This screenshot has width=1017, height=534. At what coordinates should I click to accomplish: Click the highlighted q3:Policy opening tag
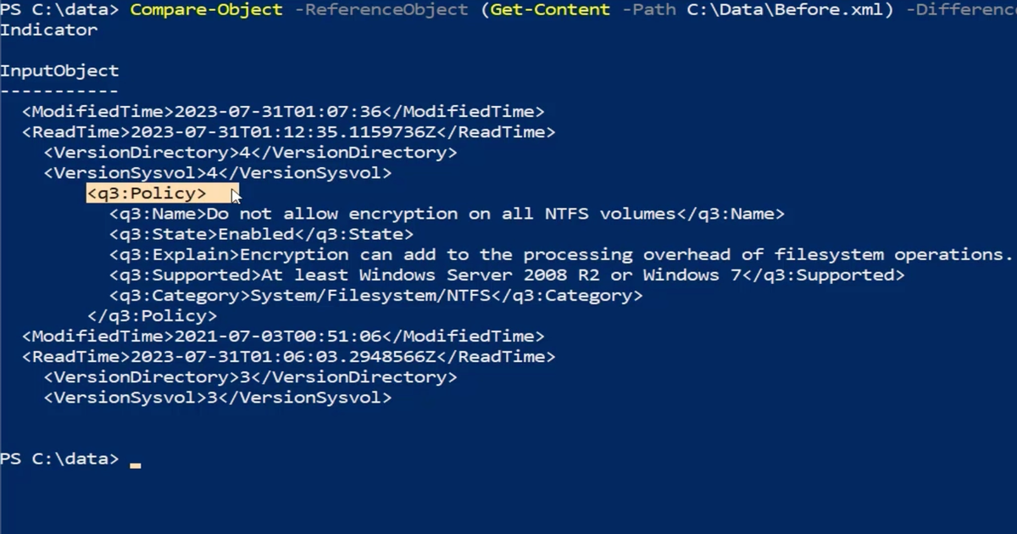[x=147, y=193]
